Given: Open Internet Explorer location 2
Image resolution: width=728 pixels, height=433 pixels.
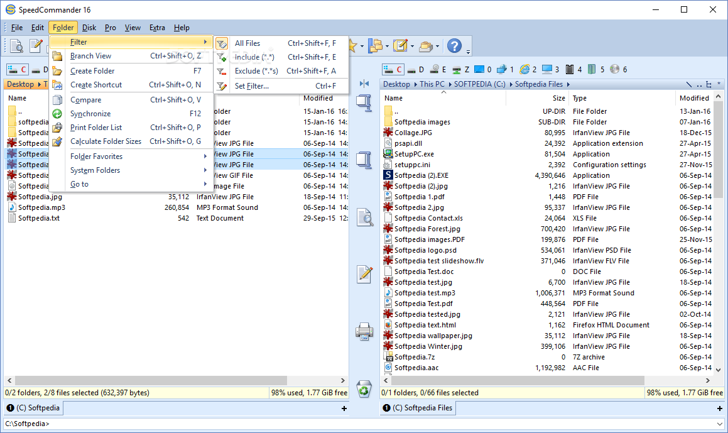Looking at the screenshot, I should tap(528, 70).
